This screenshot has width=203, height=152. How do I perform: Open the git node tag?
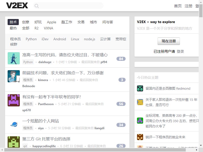click(x=25, y=146)
